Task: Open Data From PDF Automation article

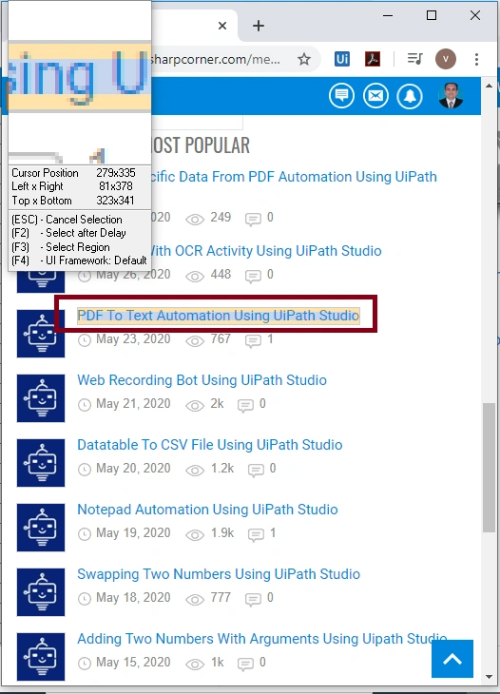Action: [295, 177]
